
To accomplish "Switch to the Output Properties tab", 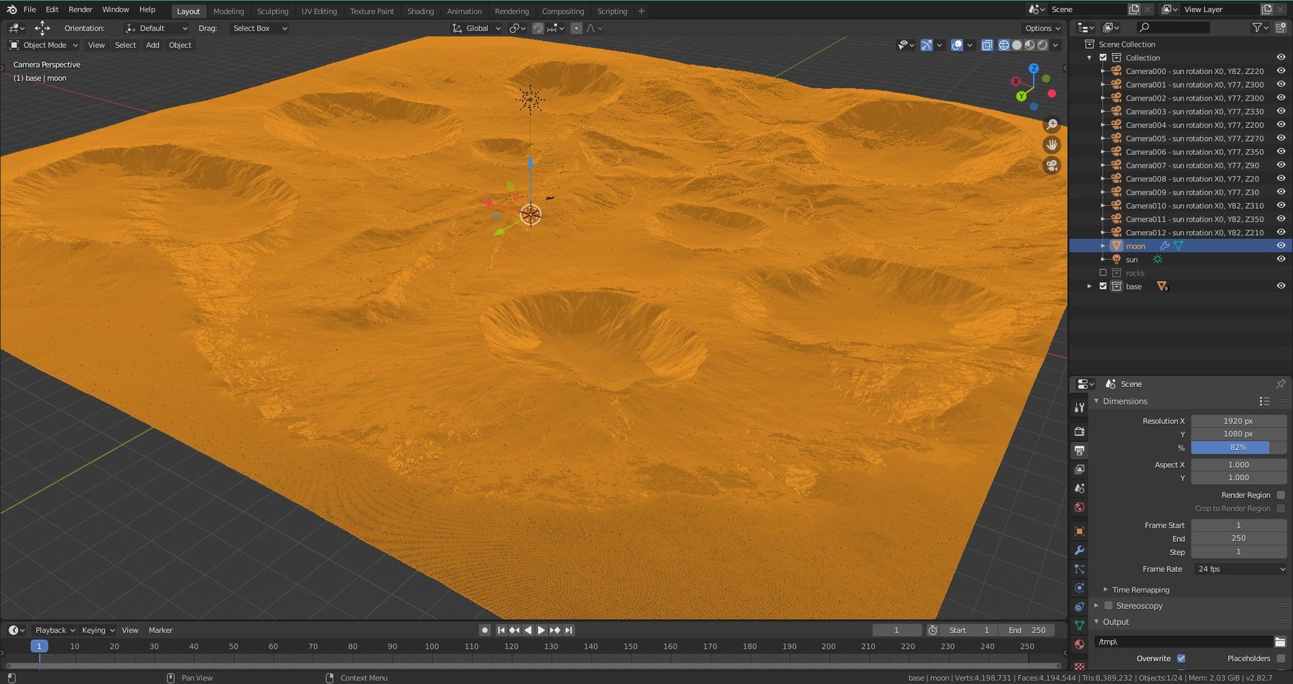I will point(1079,450).
